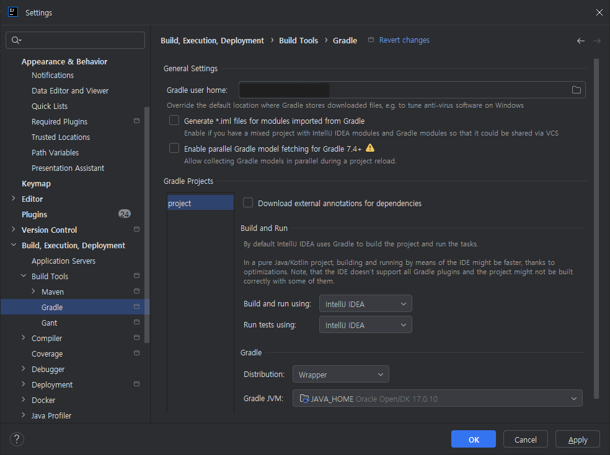
Task: Click the project-level icon beside Required Plugins
Action: (136, 121)
